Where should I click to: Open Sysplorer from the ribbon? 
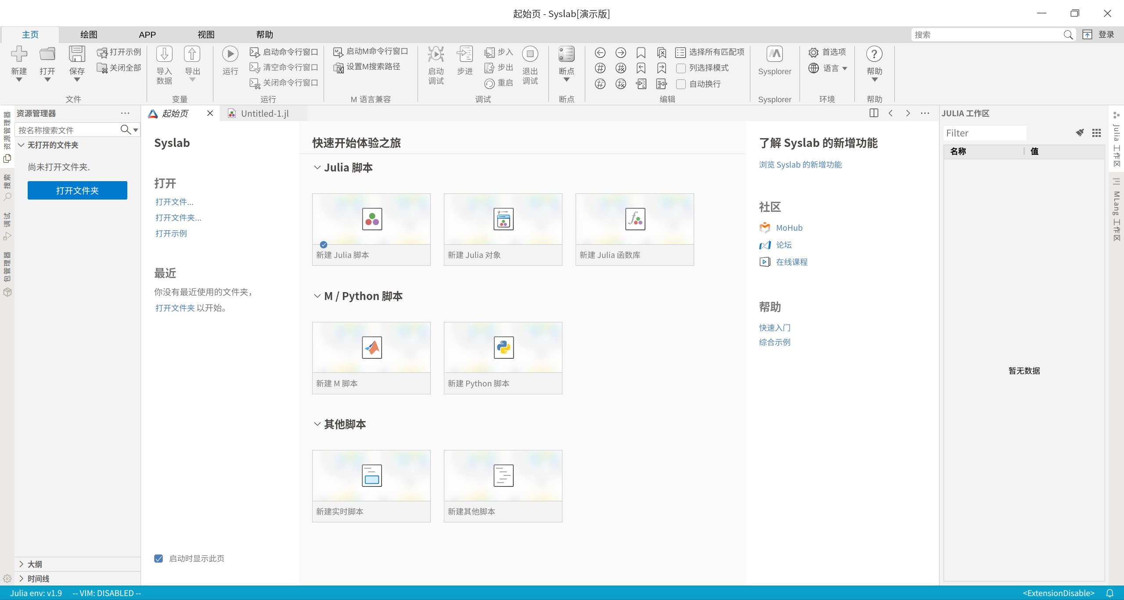(775, 54)
